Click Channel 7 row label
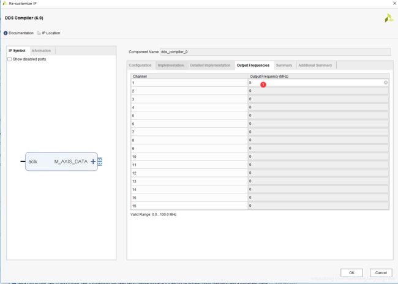The width and height of the screenshot is (398, 284). [189, 132]
